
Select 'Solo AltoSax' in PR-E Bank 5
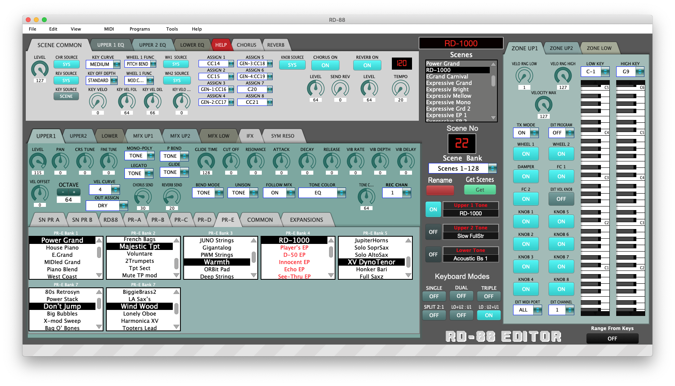(371, 255)
